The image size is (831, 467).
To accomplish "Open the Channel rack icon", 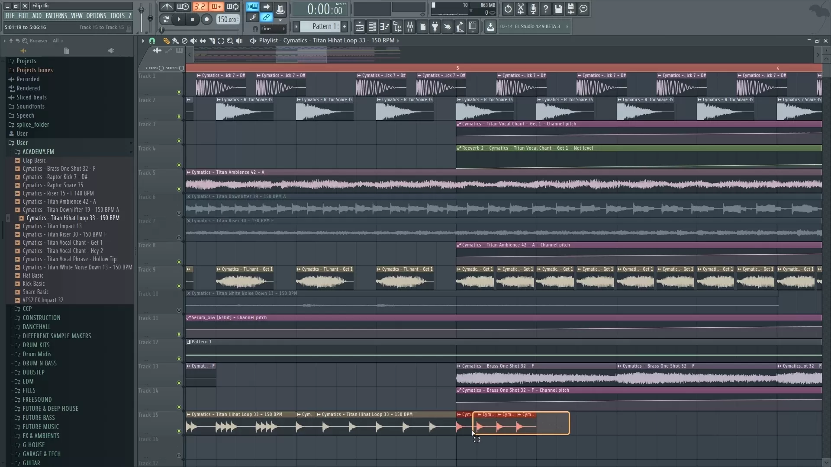I will point(372,26).
